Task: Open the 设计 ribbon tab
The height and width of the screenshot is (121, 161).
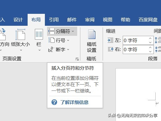Action: point(18,20)
